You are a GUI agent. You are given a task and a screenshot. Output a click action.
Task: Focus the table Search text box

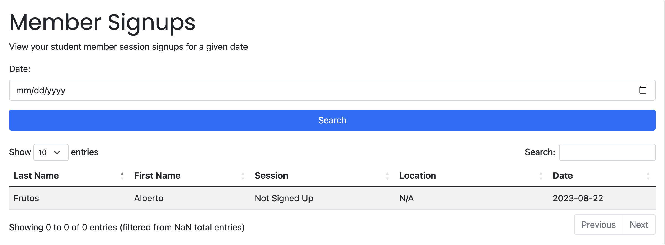(607, 152)
